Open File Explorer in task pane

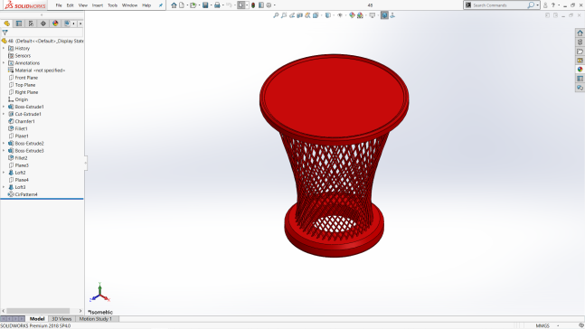pyautogui.click(x=580, y=52)
